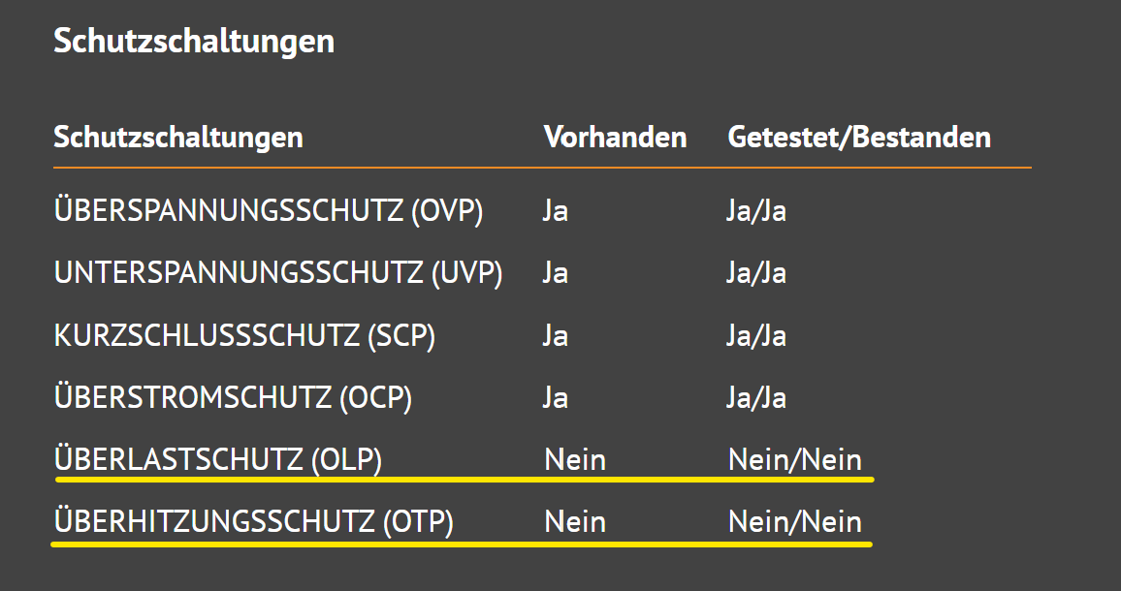Click the Ja/Ja test result for OVP
Viewport: 1121px width, 591px height.
tap(756, 211)
